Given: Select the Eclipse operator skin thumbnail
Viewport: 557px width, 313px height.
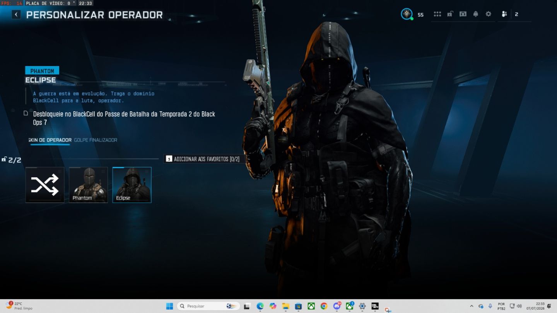Looking at the screenshot, I should point(132,185).
